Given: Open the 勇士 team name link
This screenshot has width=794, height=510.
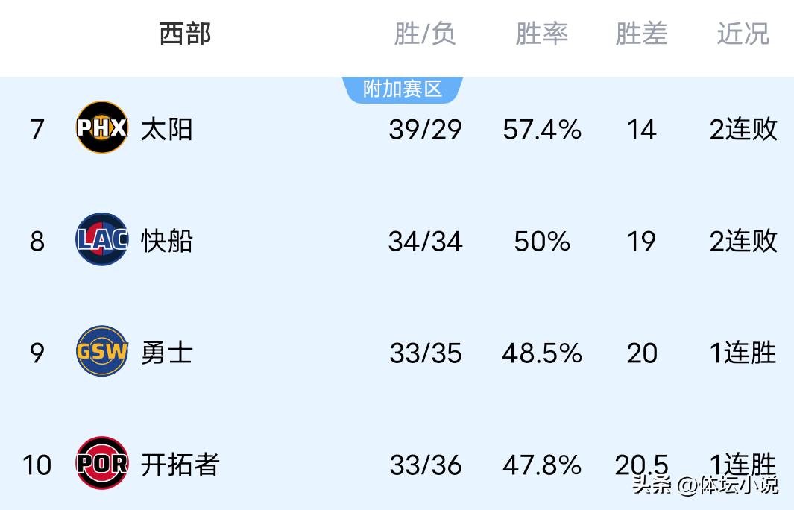Looking at the screenshot, I should click(167, 353).
